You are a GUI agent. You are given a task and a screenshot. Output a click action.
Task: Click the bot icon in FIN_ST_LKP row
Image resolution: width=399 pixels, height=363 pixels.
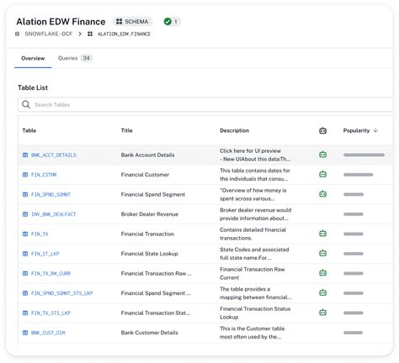click(322, 253)
